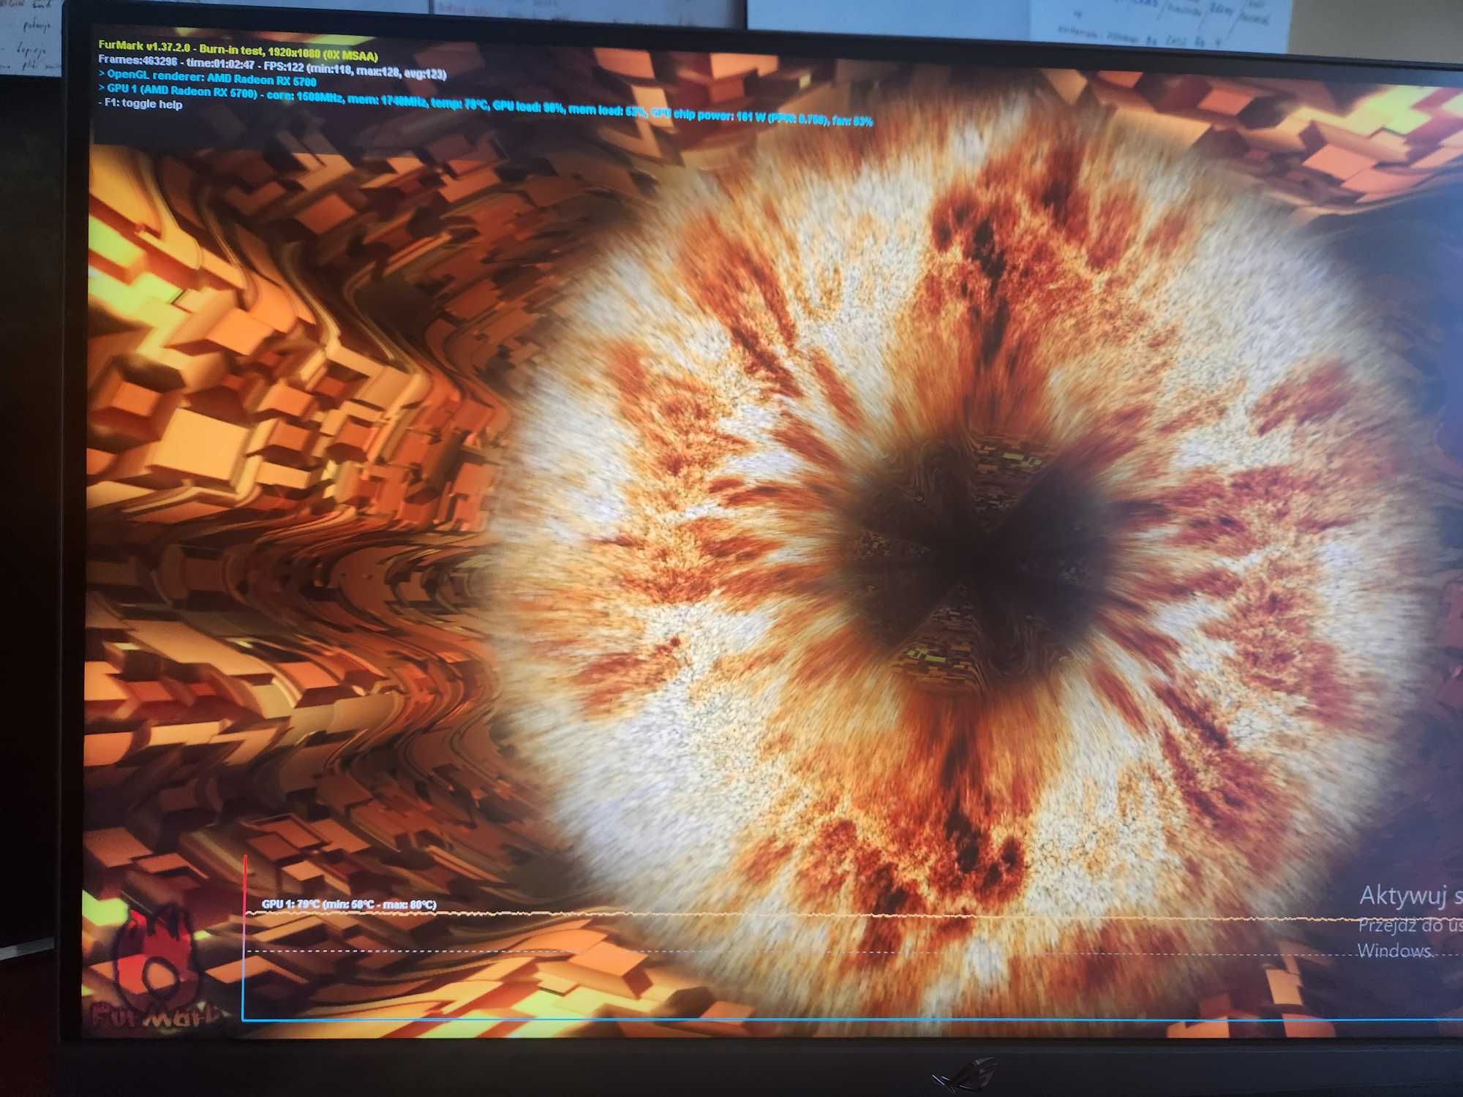Click the F1: toggle help hint
1463x1097 pixels.
pos(140,103)
